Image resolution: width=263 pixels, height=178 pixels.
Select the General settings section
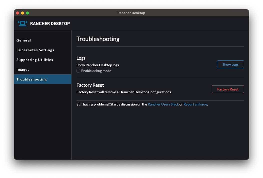pos(23,40)
